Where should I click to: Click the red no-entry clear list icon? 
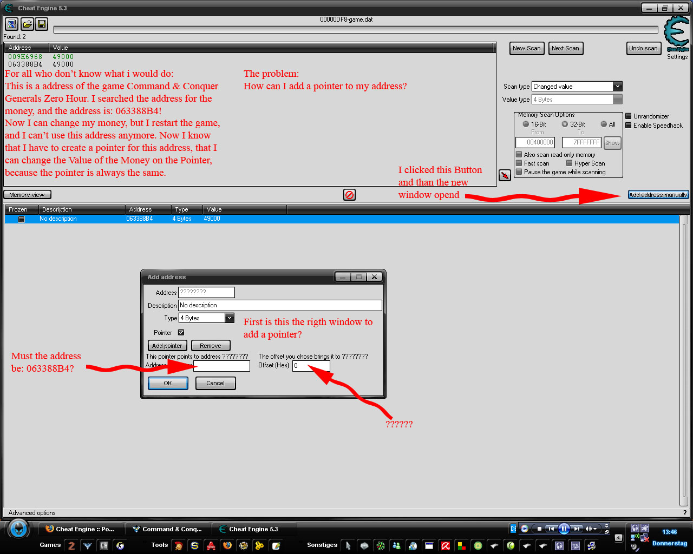tap(350, 195)
